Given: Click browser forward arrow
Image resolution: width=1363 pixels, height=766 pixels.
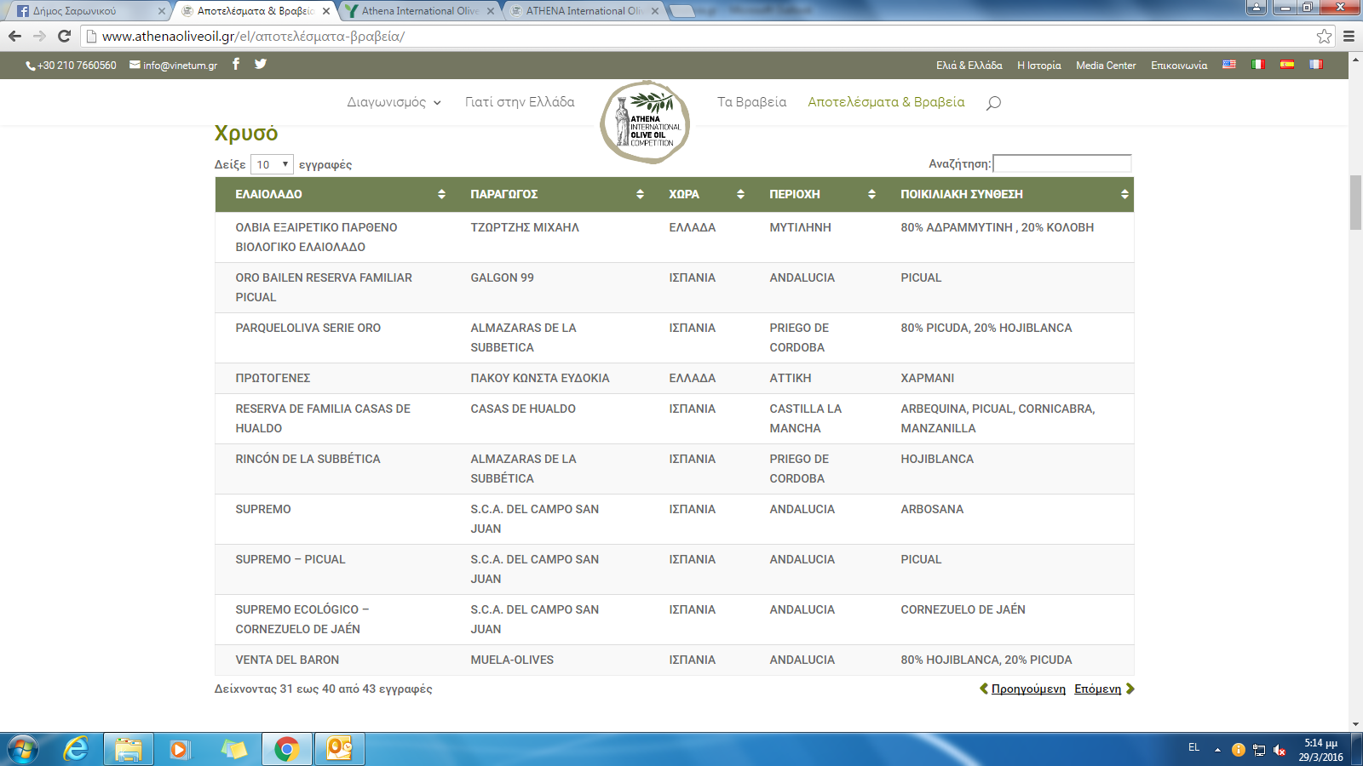Looking at the screenshot, I should (39, 36).
